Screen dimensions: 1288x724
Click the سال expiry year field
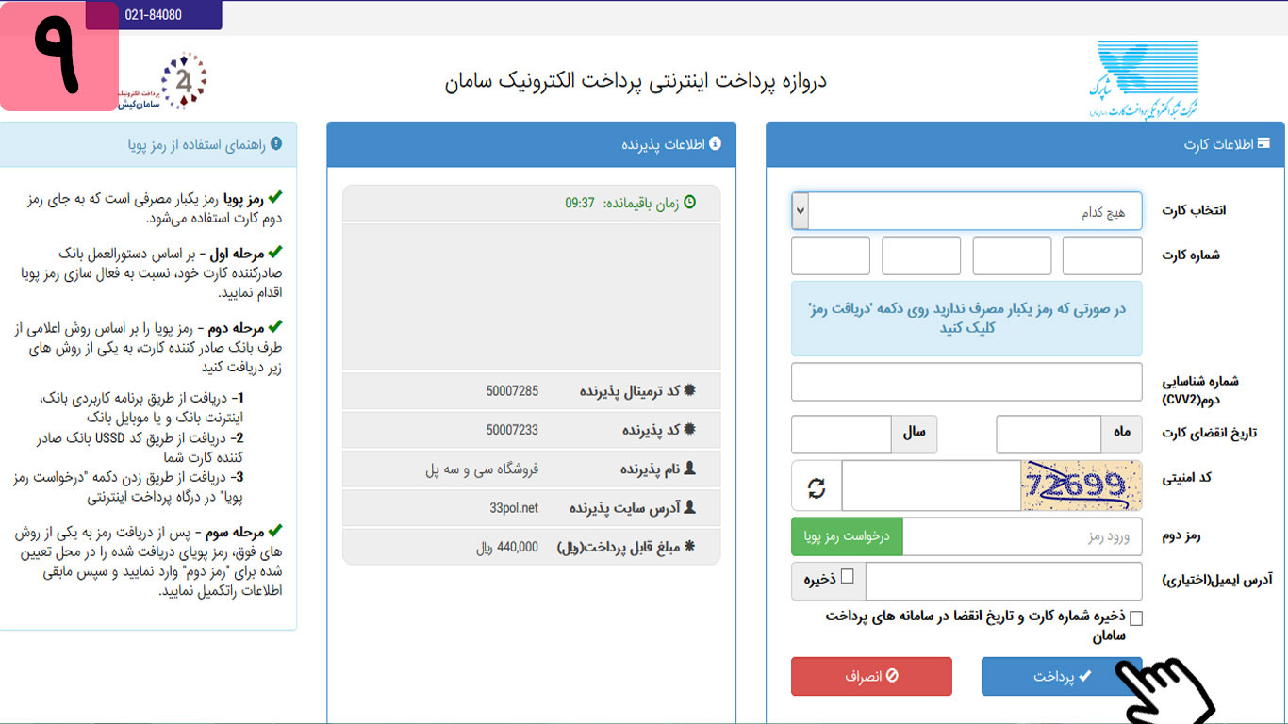click(x=842, y=434)
